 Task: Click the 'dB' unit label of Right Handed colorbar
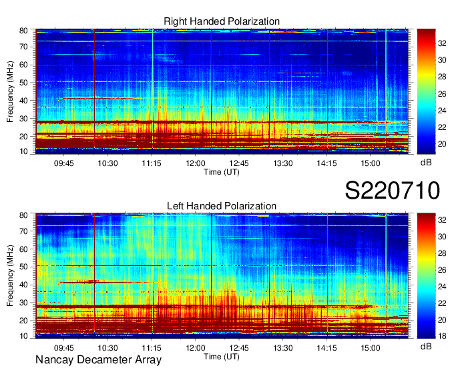426,163
